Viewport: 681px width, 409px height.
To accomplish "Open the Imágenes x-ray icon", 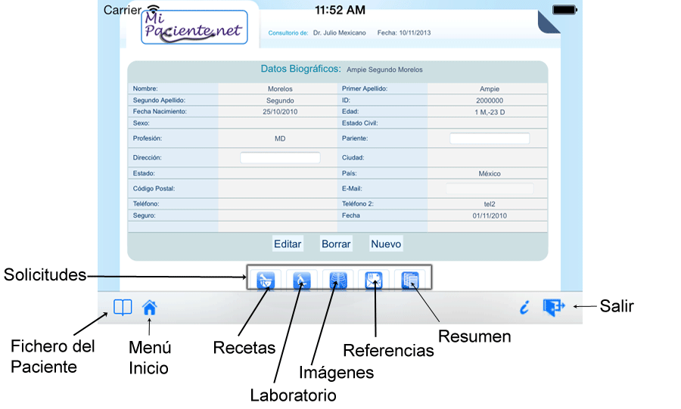I will [x=337, y=281].
